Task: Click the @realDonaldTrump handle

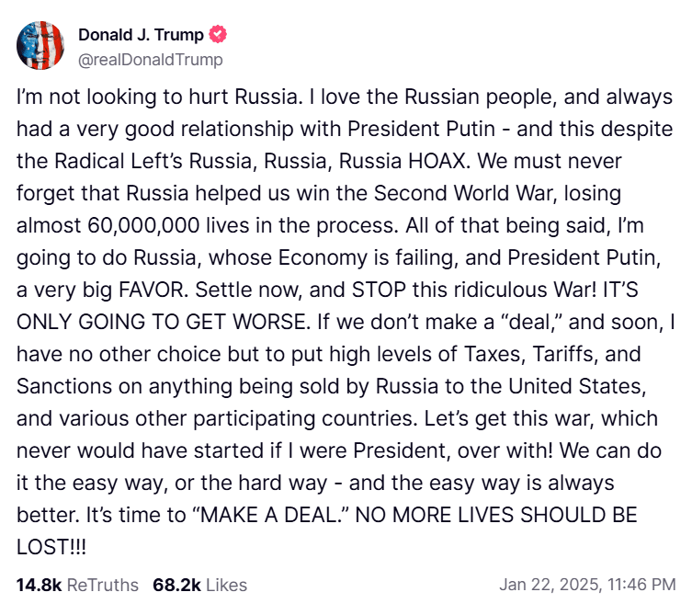Action: tap(150, 60)
